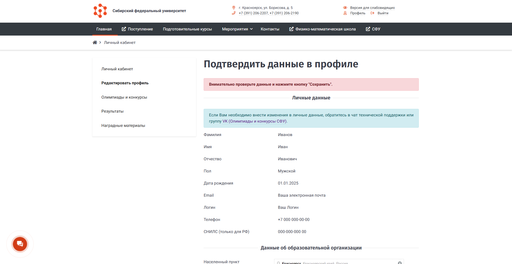Click the phone handset icon
The height and width of the screenshot is (264, 512).
[234, 13]
